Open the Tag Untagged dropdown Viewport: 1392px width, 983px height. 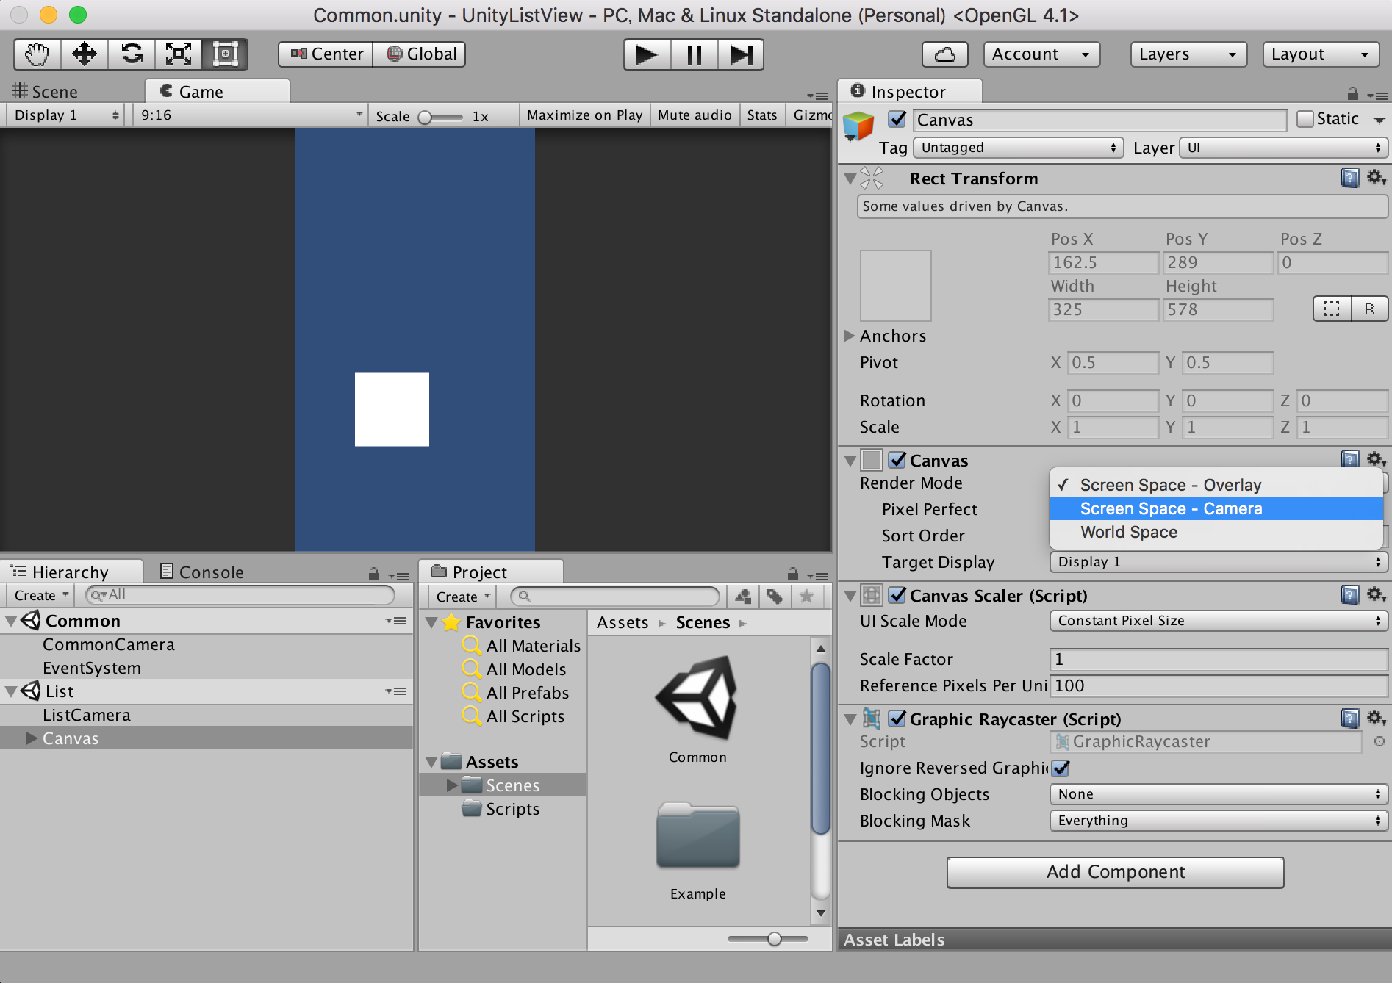1019,148
